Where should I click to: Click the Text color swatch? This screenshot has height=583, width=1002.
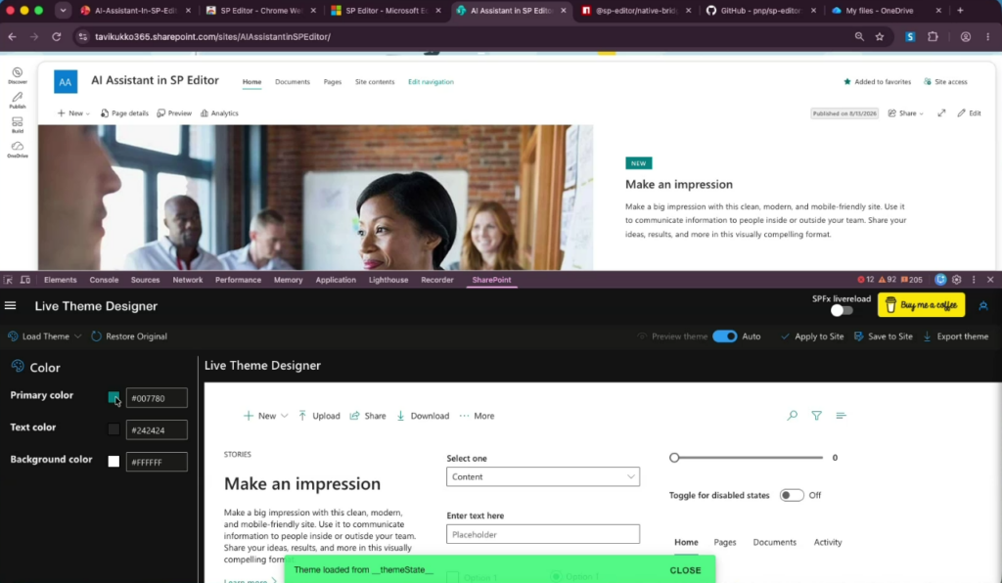point(114,429)
